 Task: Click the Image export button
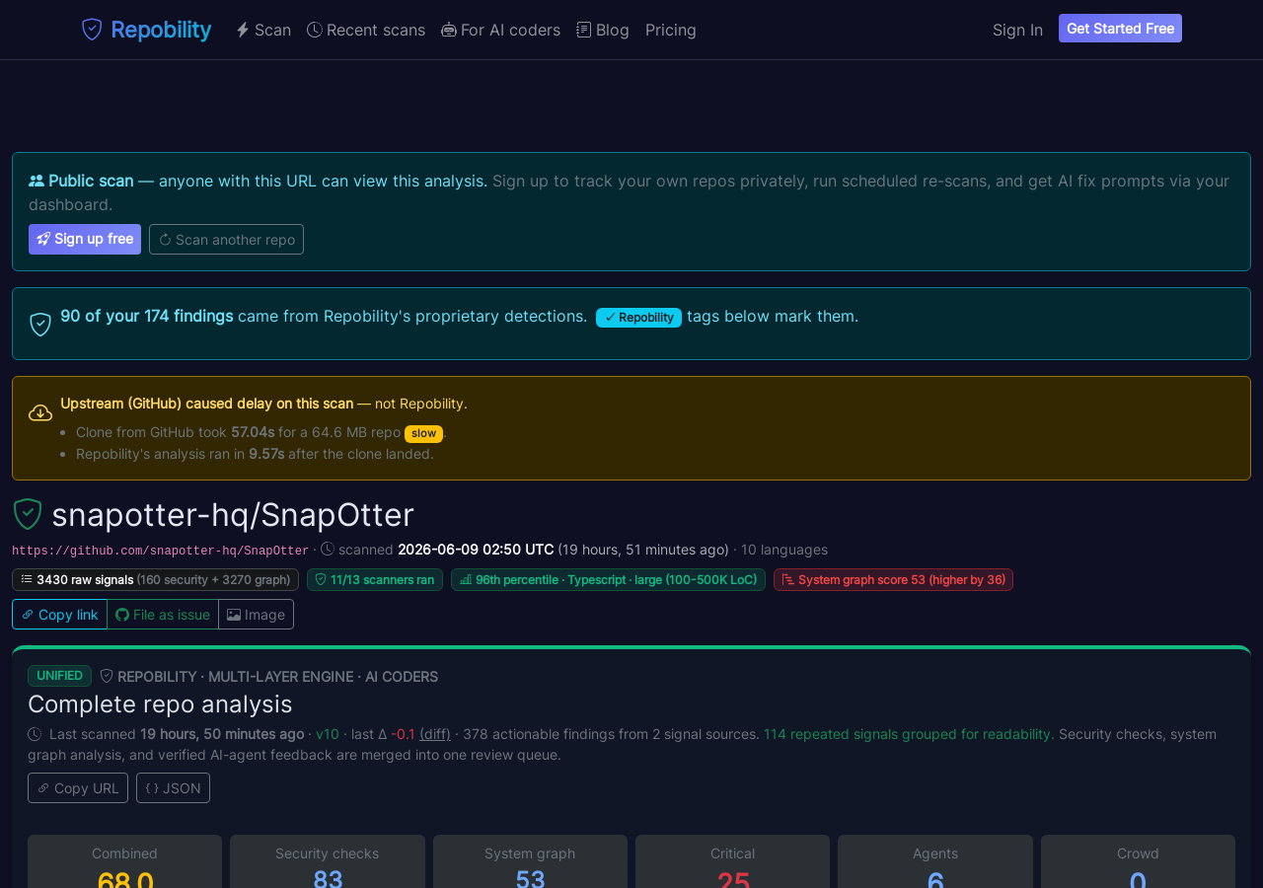click(256, 614)
